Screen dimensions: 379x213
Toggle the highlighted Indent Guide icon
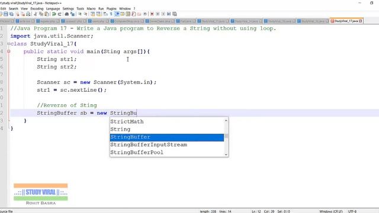click(x=117, y=14)
